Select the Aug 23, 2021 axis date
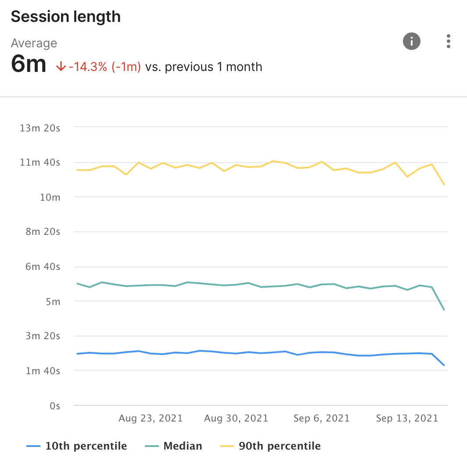 coord(151,418)
